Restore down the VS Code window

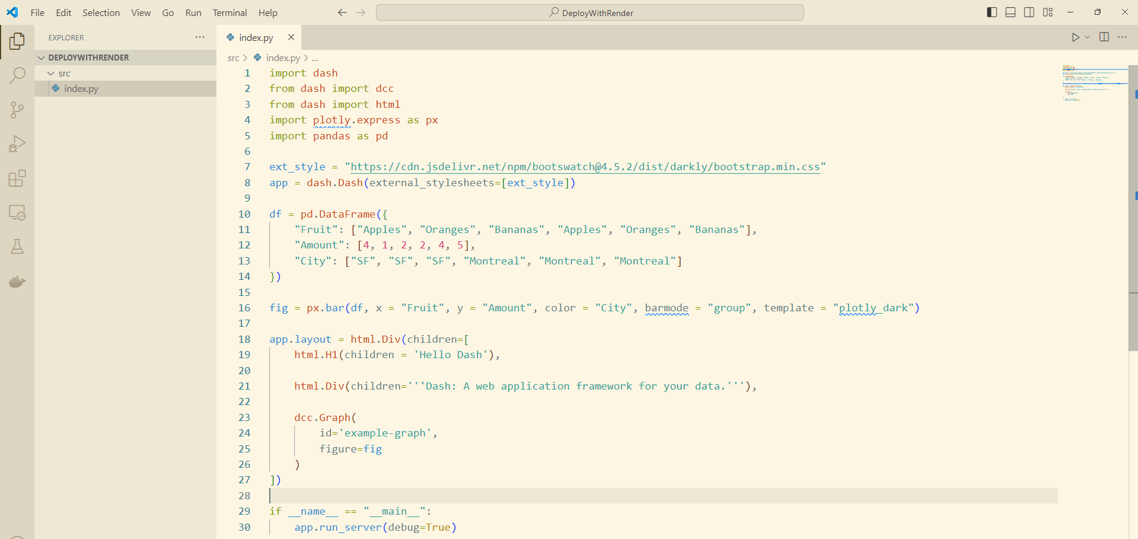(x=1097, y=12)
